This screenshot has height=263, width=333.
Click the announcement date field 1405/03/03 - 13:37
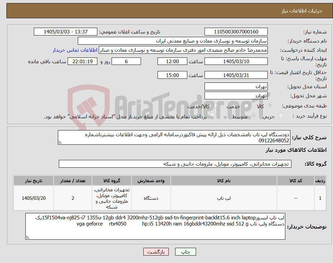click(65, 32)
